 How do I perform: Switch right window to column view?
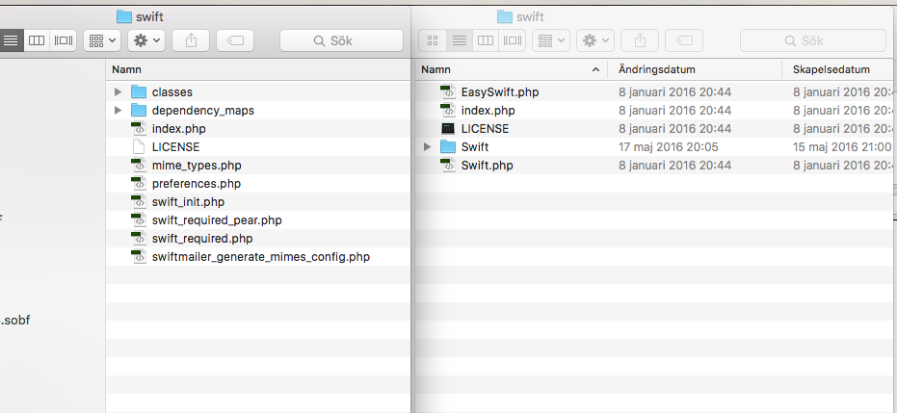coord(486,40)
